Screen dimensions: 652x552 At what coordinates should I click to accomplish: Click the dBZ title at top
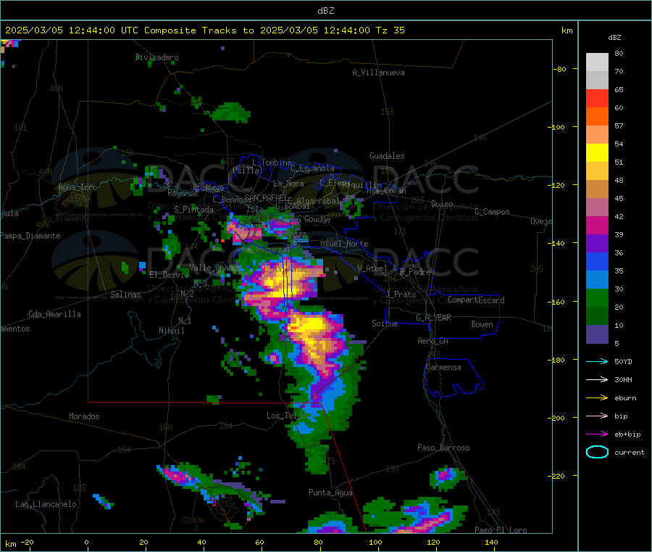[x=325, y=11]
